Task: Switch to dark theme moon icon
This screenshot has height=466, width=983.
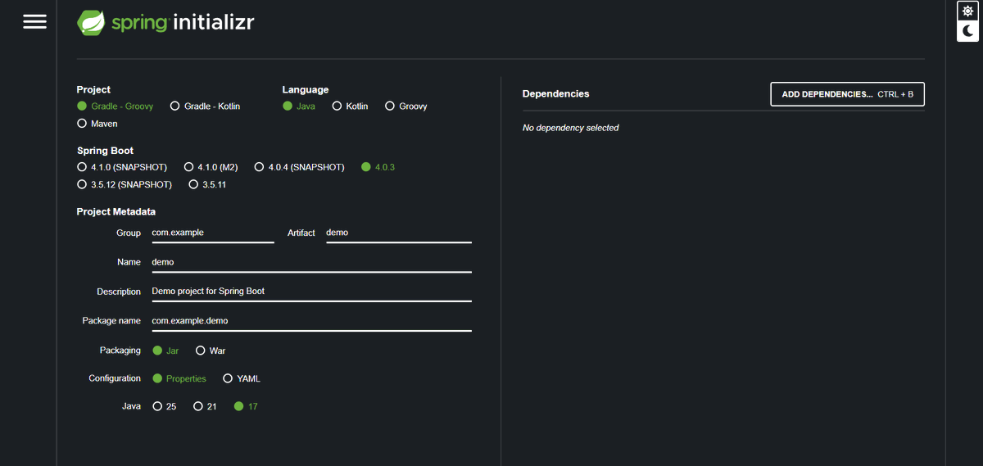Action: (968, 31)
